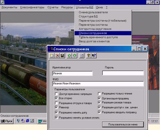160x130 pixels.
Task: Open the 'Классификаторы' menu
Action: 32,7
